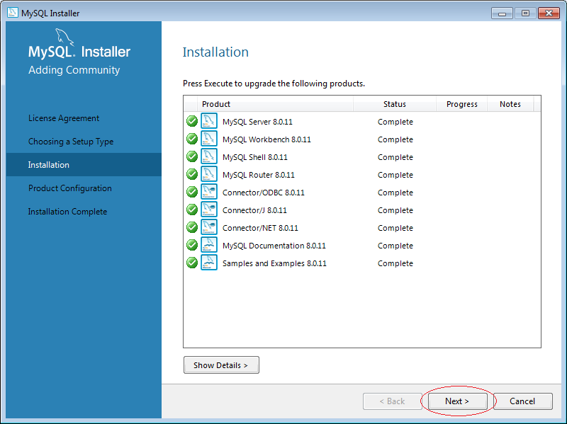Click green checkmark beside MySQL Documentation 8.0.11
Image resolution: width=567 pixels, height=424 pixels.
(192, 245)
